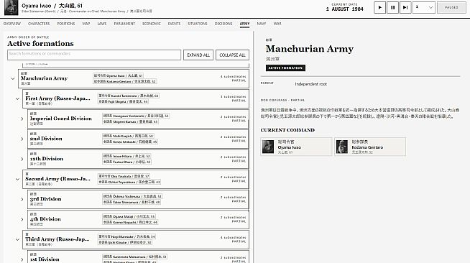
Task: Expand the 12th Division node
Action: tap(22, 159)
